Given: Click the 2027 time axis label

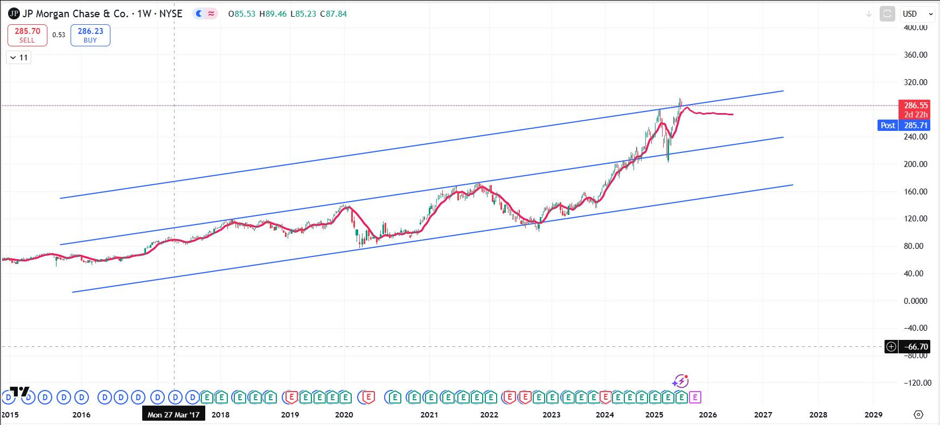Looking at the screenshot, I should tap(763, 415).
